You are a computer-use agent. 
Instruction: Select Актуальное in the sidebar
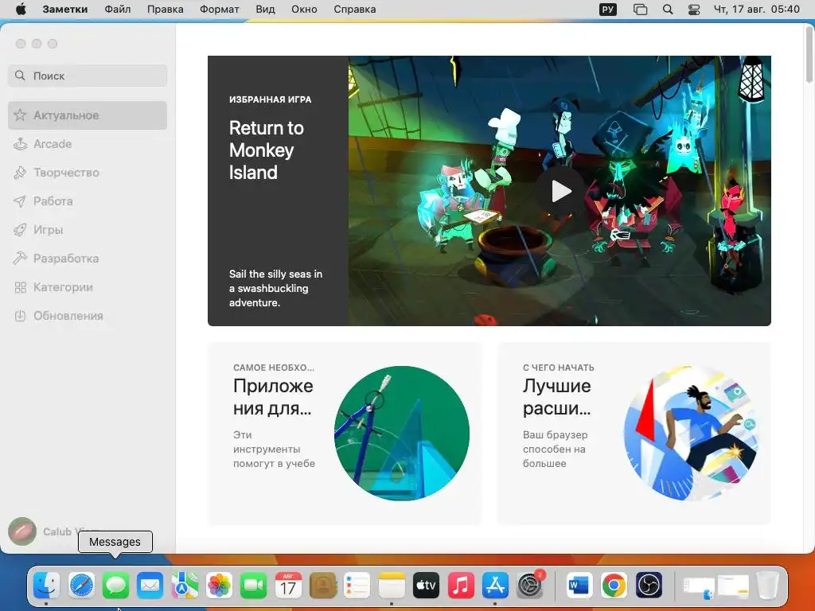[88, 115]
